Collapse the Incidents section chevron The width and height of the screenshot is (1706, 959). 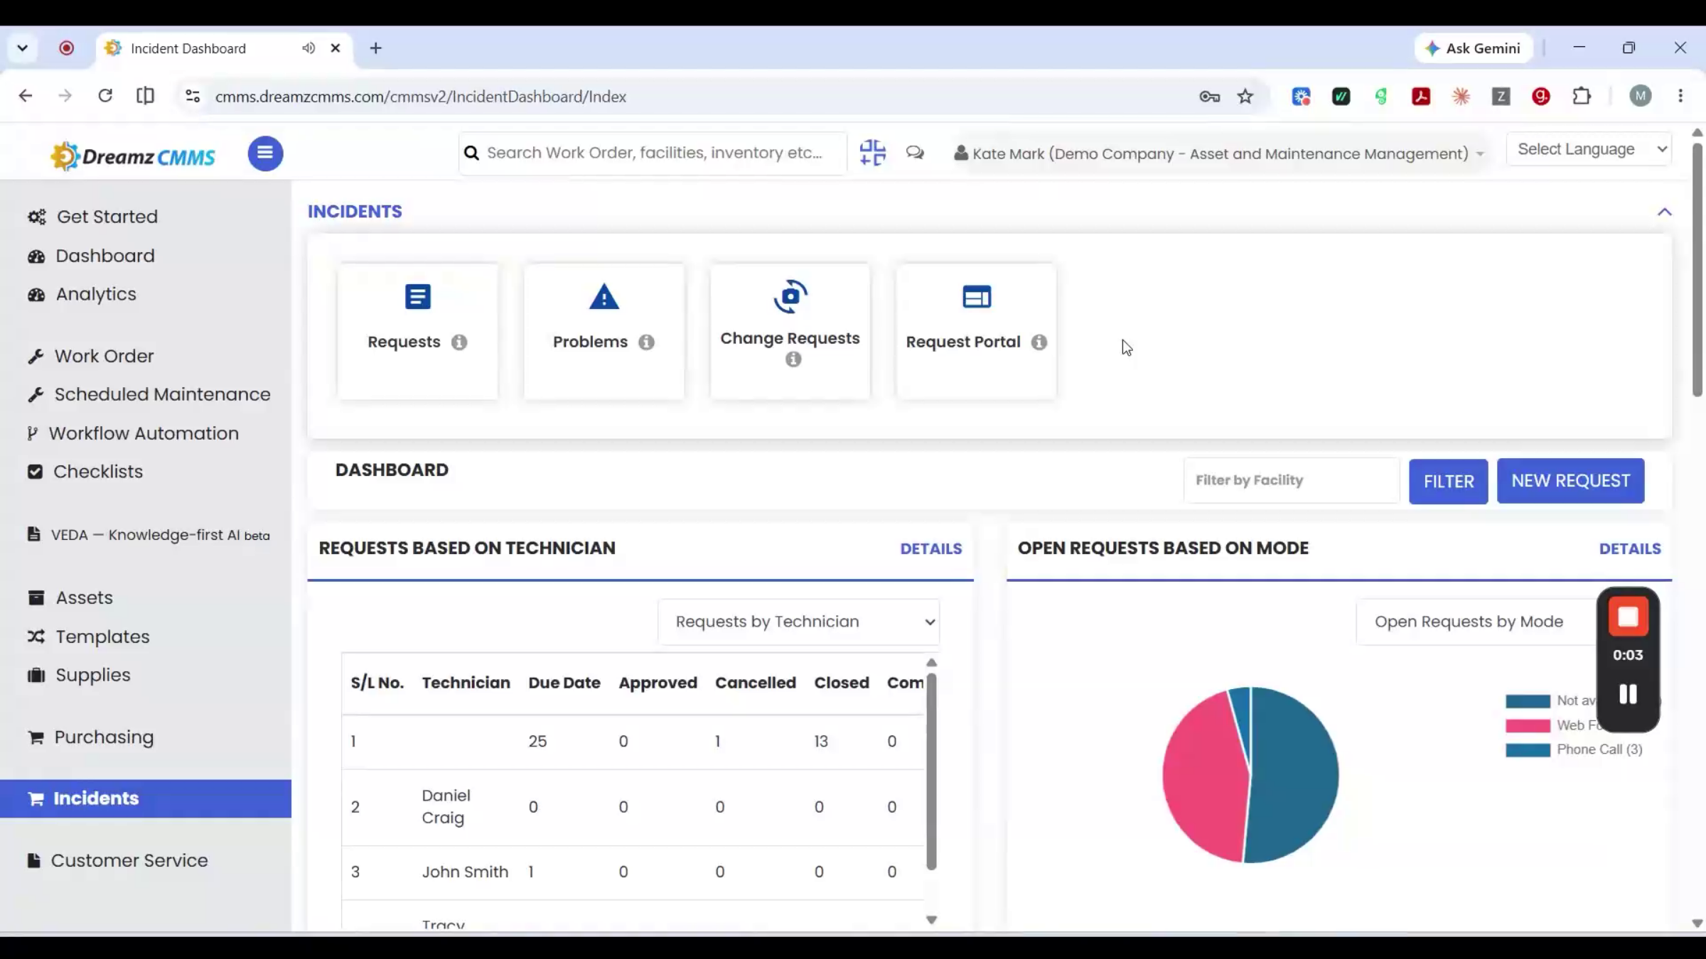pos(1664,212)
